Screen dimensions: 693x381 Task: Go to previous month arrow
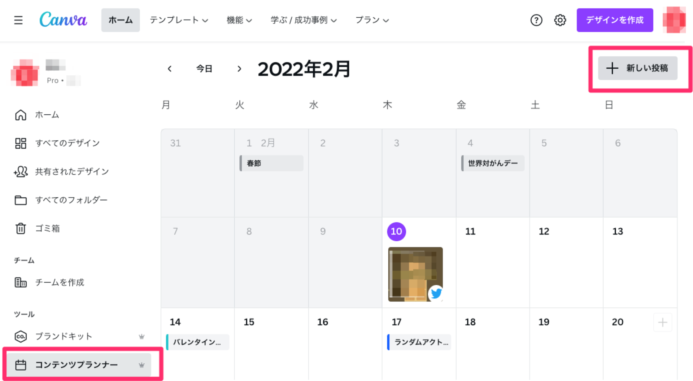click(170, 69)
